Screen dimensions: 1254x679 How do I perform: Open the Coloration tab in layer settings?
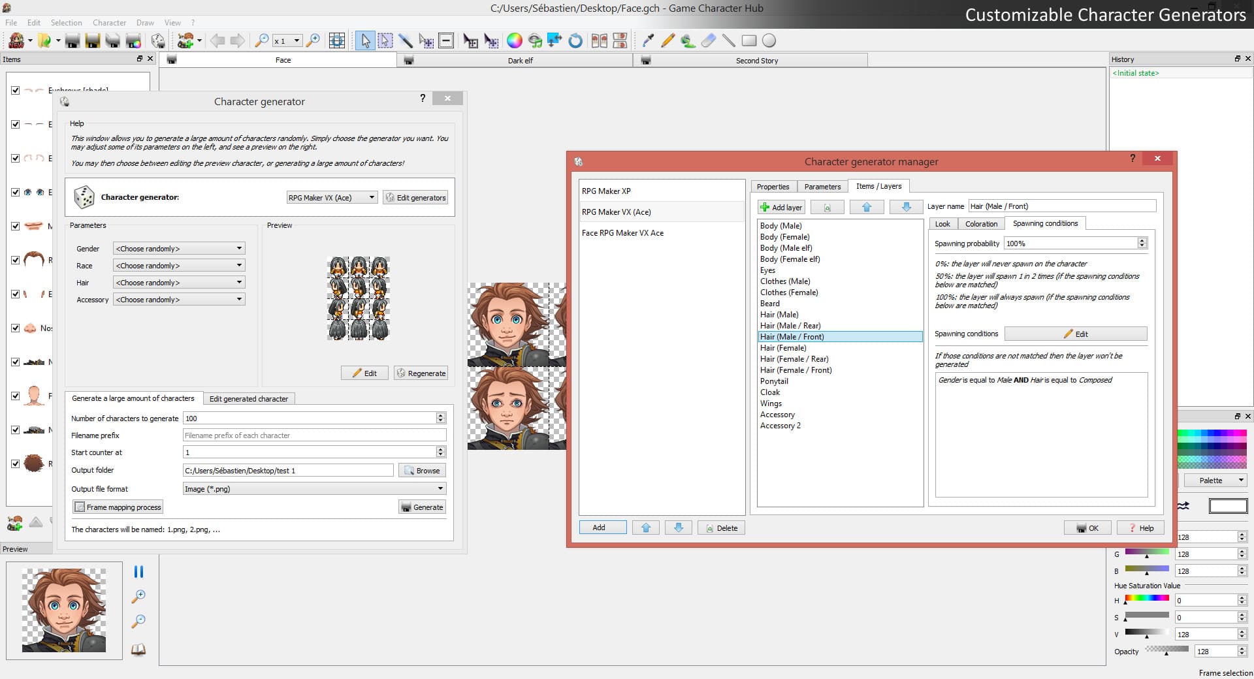980,223
